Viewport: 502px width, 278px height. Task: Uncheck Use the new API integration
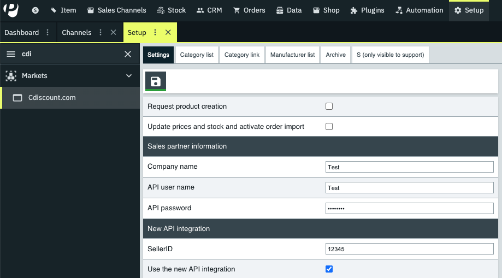click(329, 269)
